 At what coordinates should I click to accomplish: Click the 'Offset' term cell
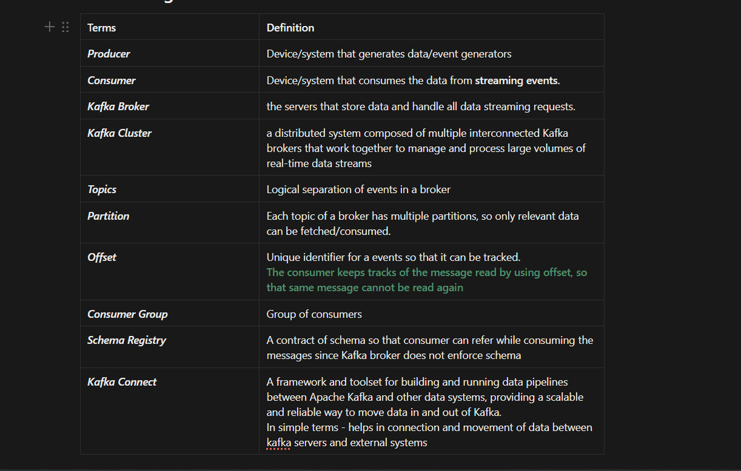coord(170,272)
